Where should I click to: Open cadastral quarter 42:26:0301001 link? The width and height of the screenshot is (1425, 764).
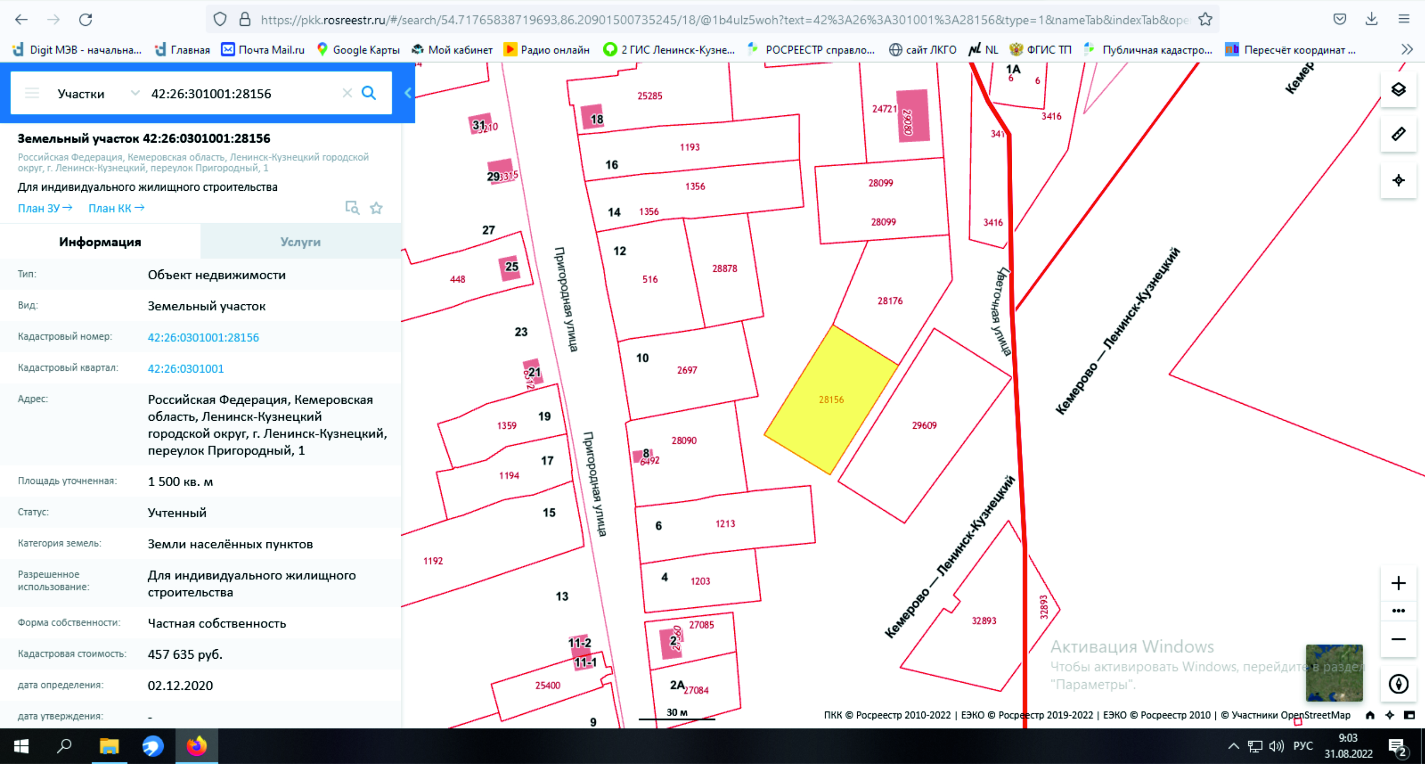coord(185,369)
